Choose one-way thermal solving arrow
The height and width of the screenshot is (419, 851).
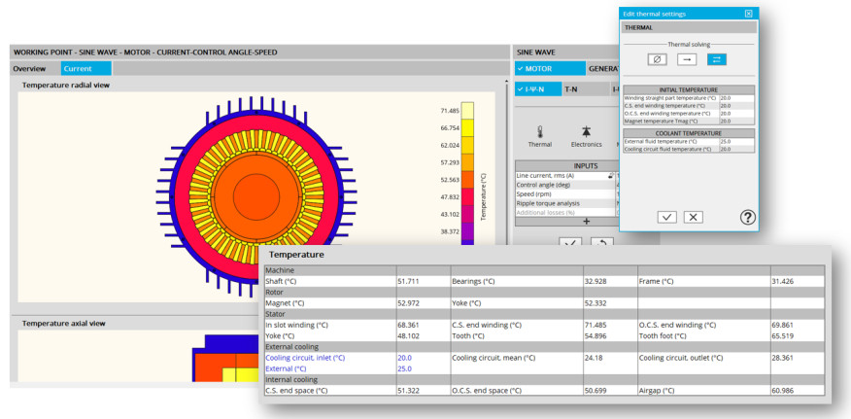point(687,59)
